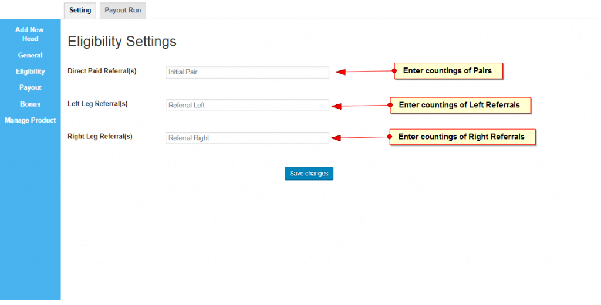Screen dimensions: 601x305
Task: Click the Referral Left text box
Action: tap(247, 105)
